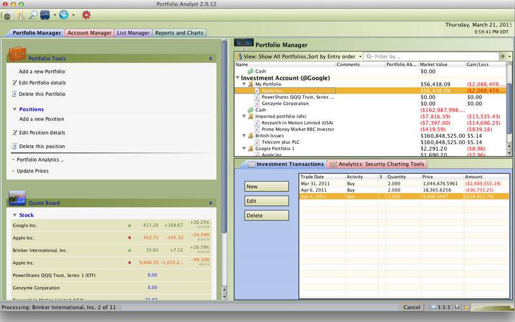Click the Research In Motion position icon
The image size is (515, 322).
coord(257,123)
